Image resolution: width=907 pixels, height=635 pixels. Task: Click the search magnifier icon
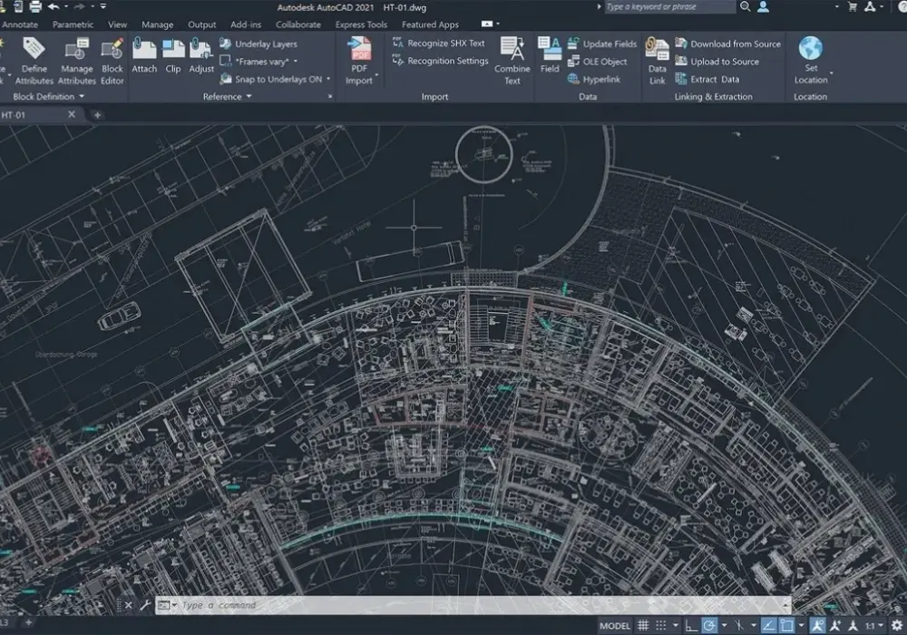(745, 6)
